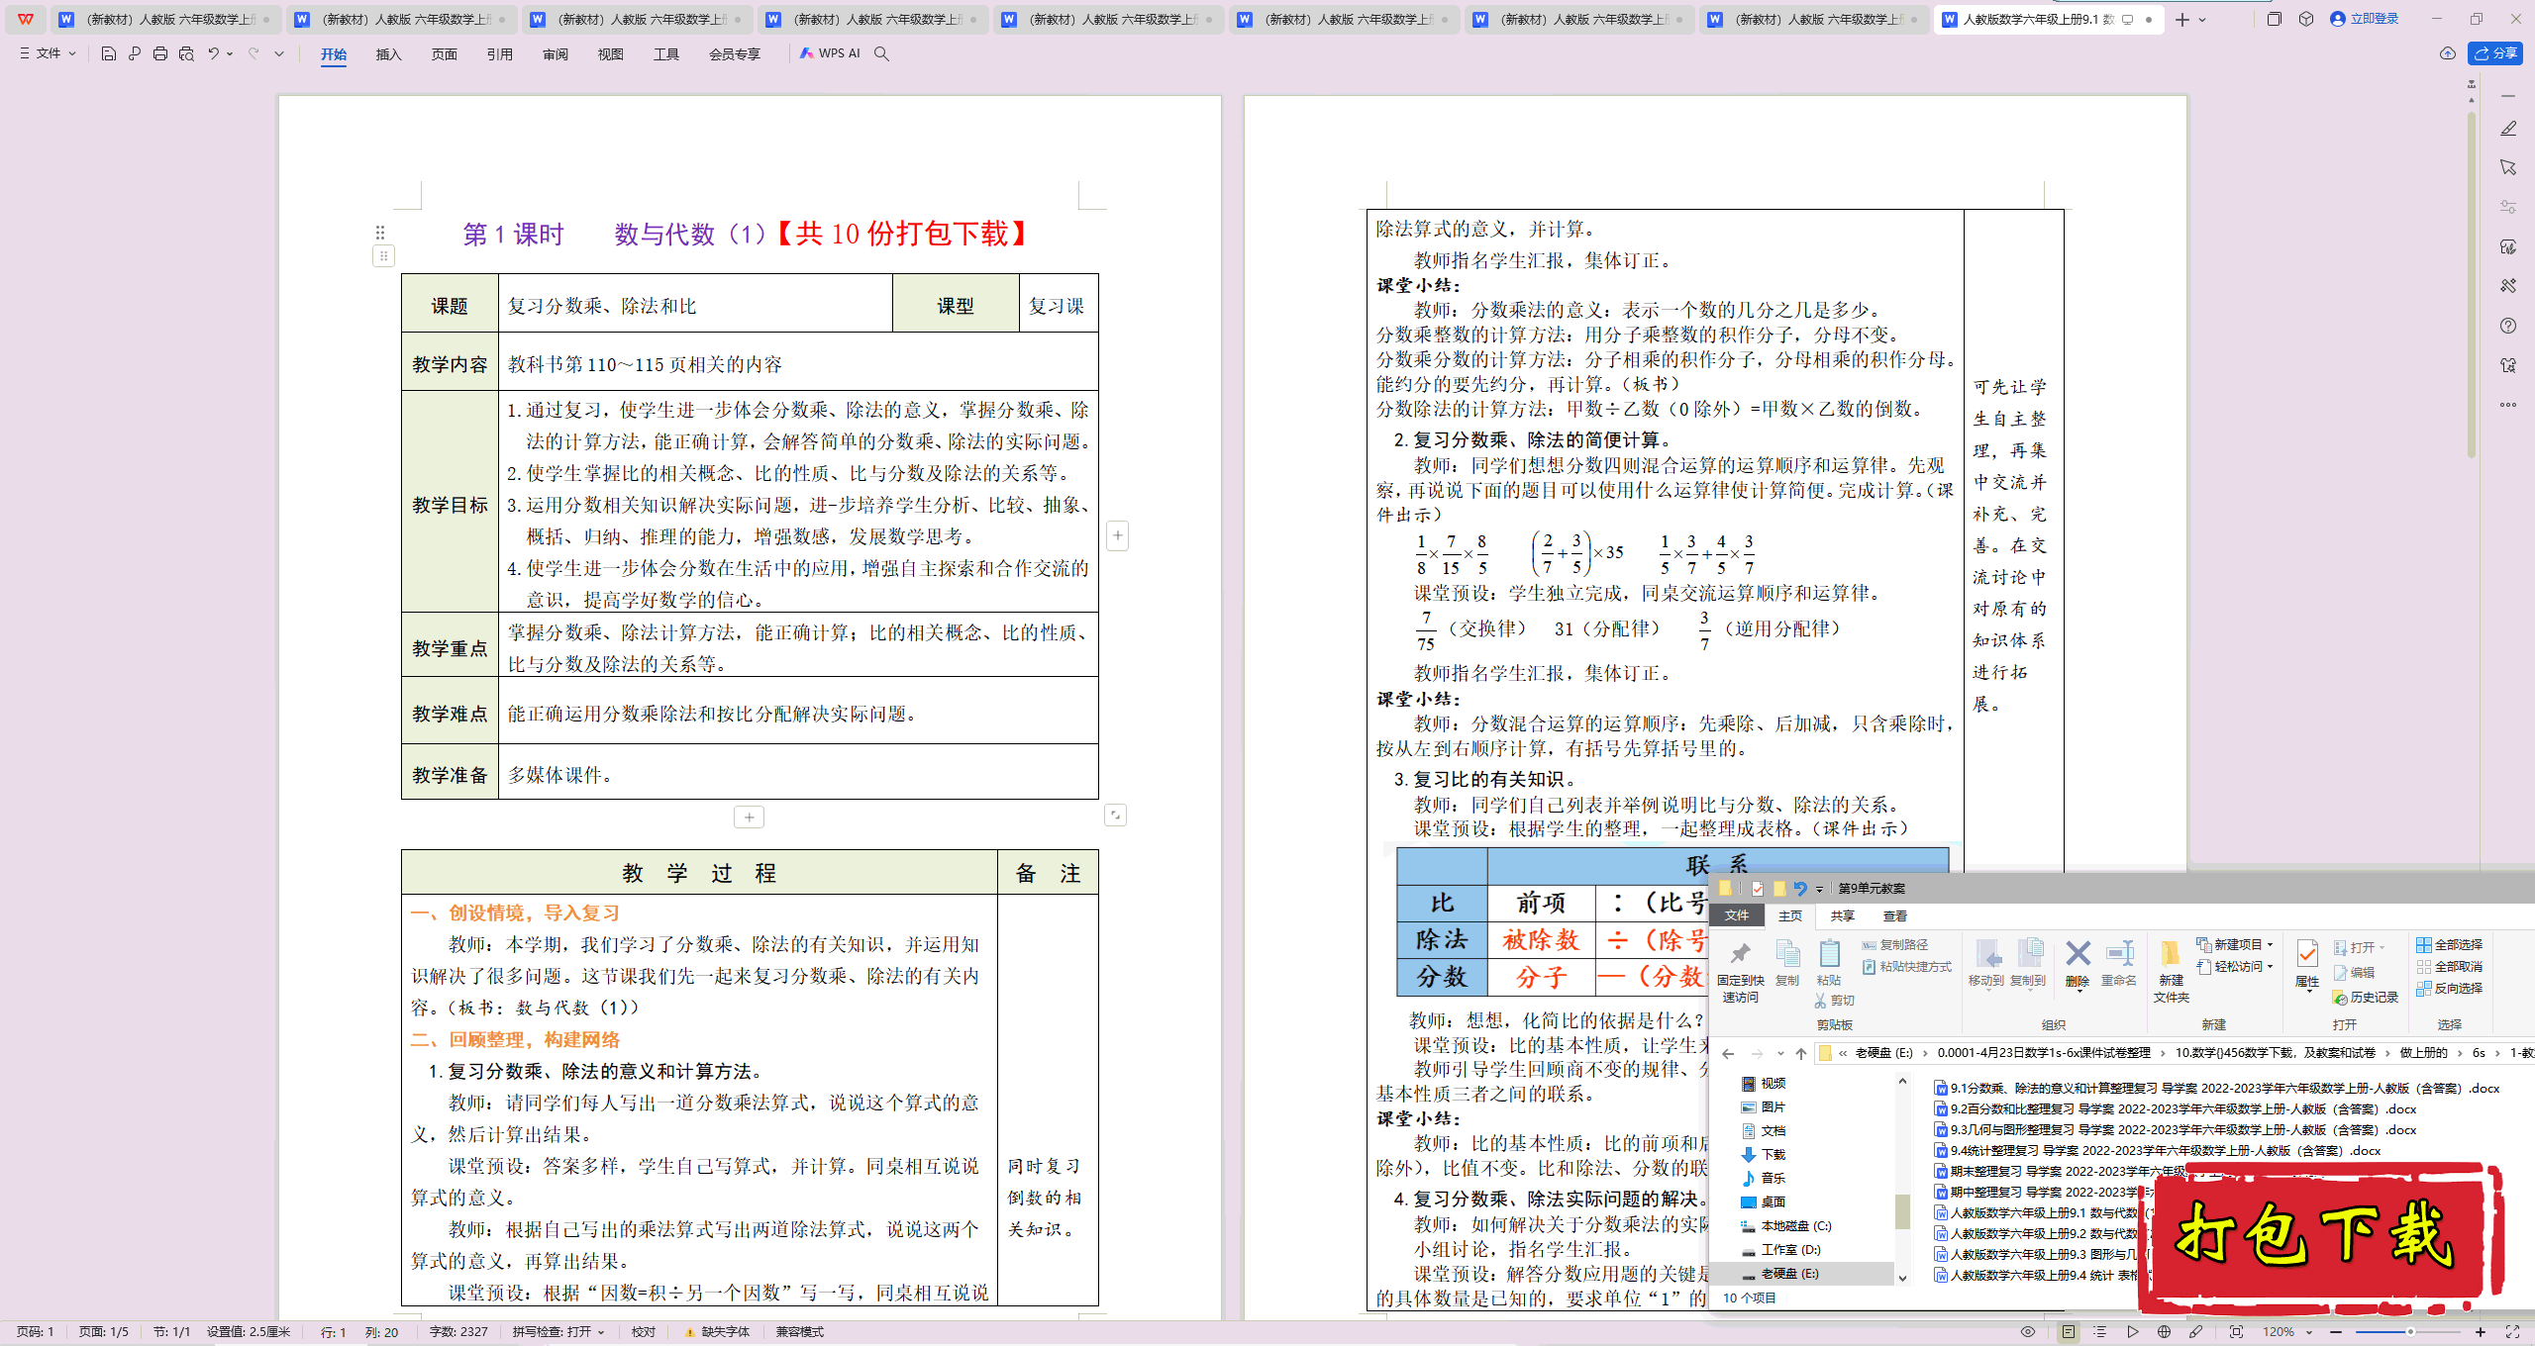Viewport: 2535px width, 1346px height.
Task: Open print preview icon in WPS toolbar
Action: [x=186, y=54]
